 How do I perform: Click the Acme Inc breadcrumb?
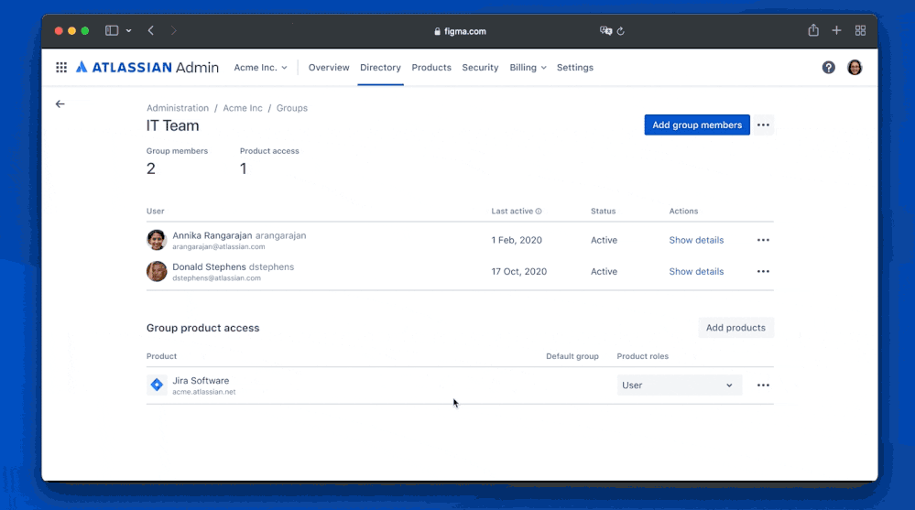tap(243, 108)
